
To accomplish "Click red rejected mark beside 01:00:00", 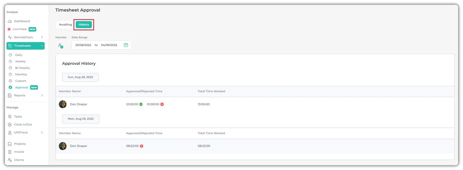I will 162,104.
